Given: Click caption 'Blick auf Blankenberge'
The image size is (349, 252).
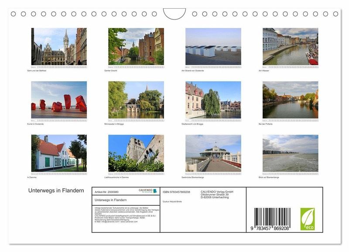Looking at the screenshot, I should coord(269,177).
